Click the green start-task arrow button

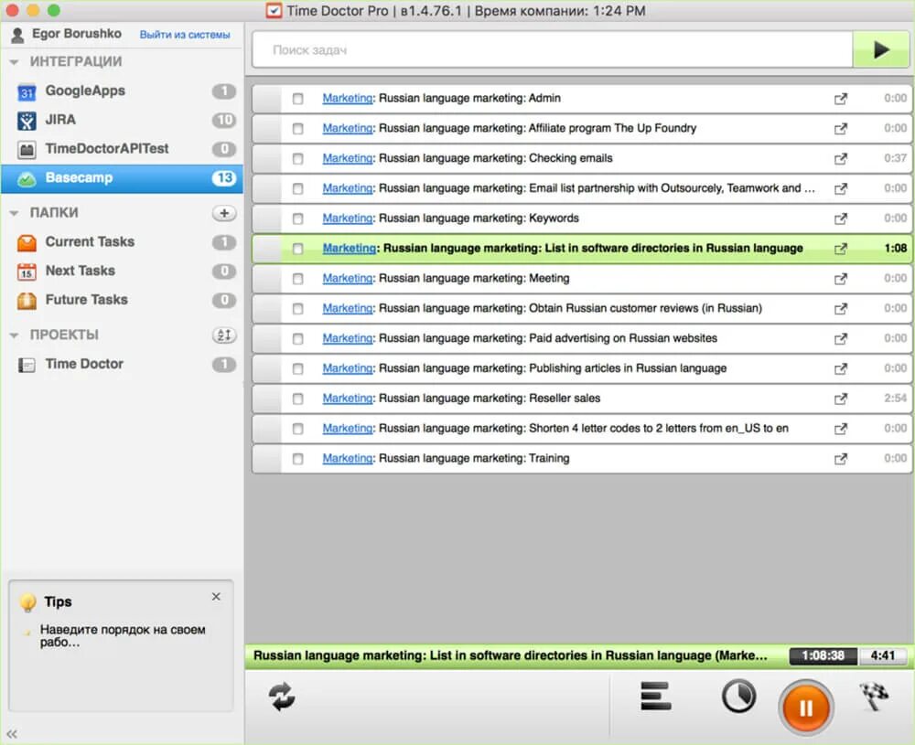[880, 50]
